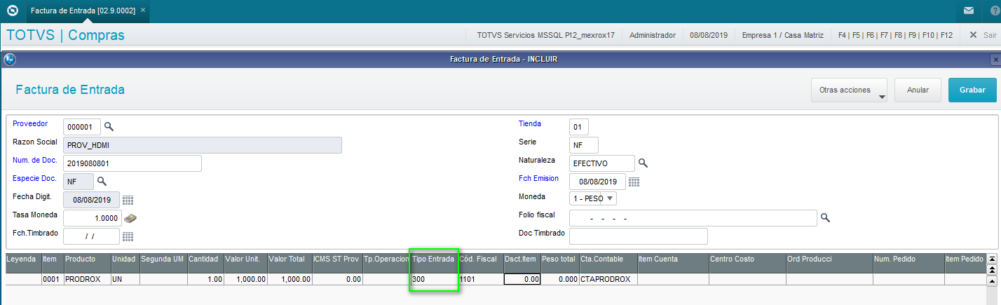Screen dimensions: 1001x305
Task: Select Tipo Entrada cell 300
Action: (434, 279)
